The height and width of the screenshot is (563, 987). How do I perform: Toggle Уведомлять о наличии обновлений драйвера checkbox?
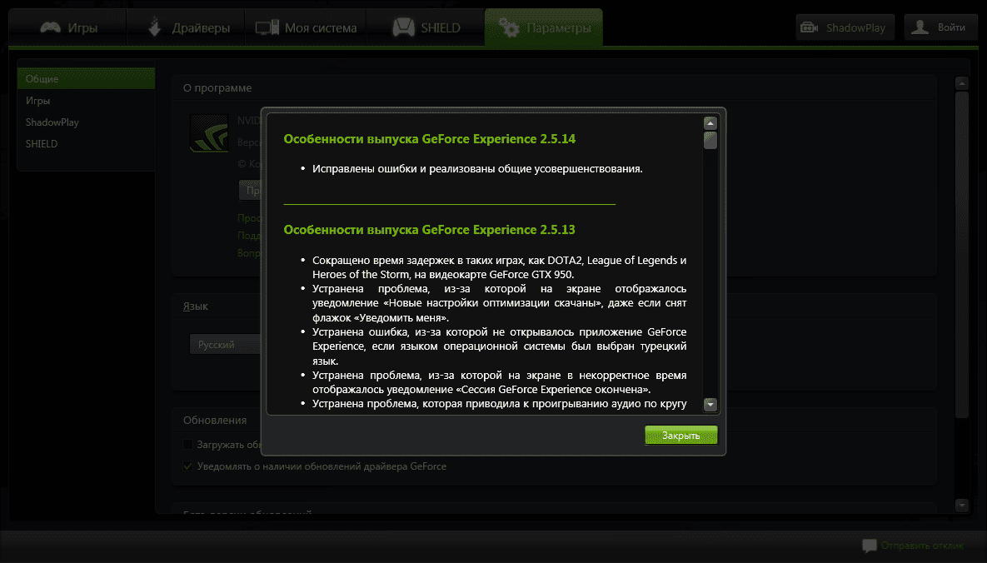[x=187, y=466]
